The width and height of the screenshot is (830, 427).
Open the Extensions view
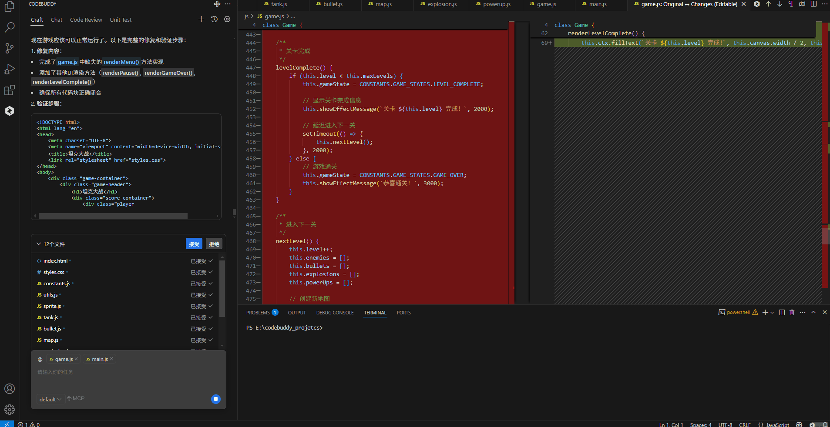(9, 90)
